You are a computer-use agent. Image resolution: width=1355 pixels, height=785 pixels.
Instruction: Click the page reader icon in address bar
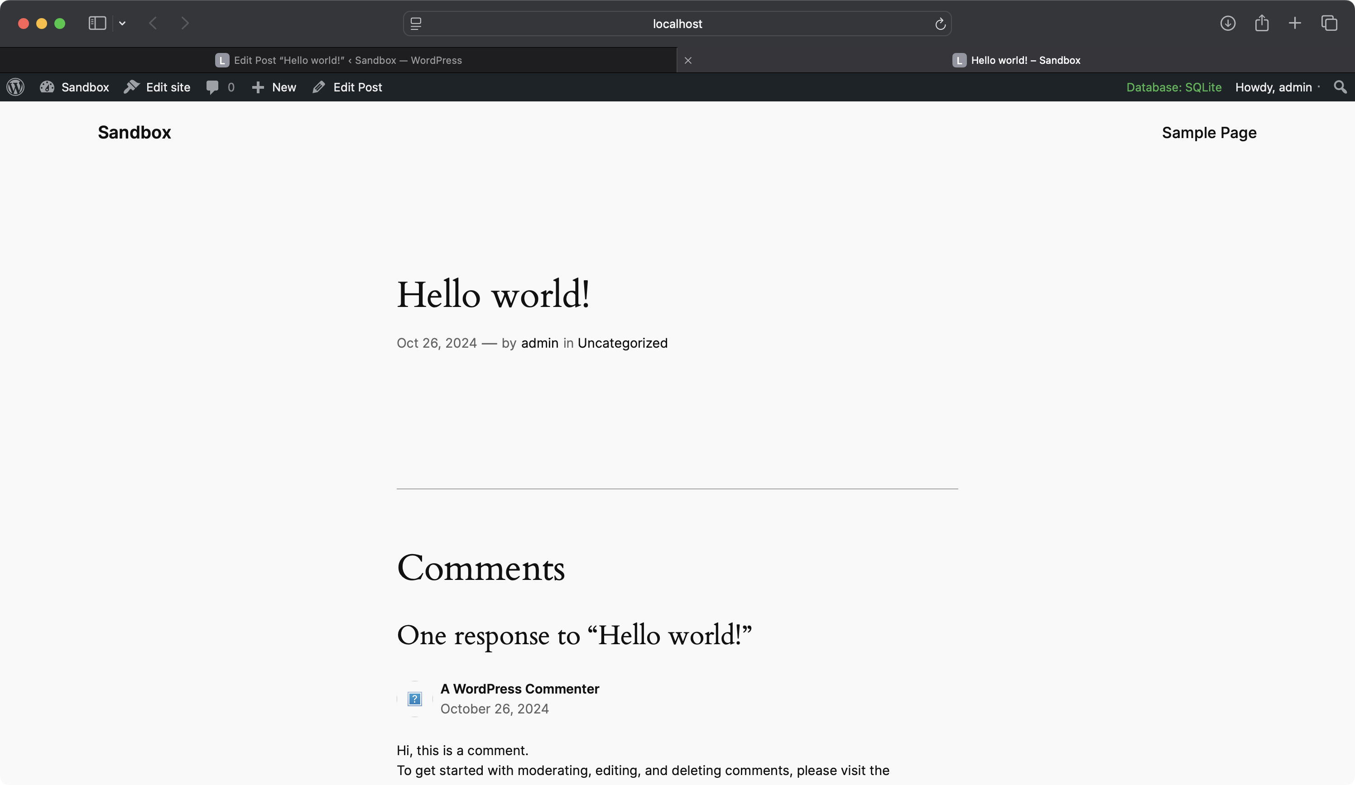(416, 24)
